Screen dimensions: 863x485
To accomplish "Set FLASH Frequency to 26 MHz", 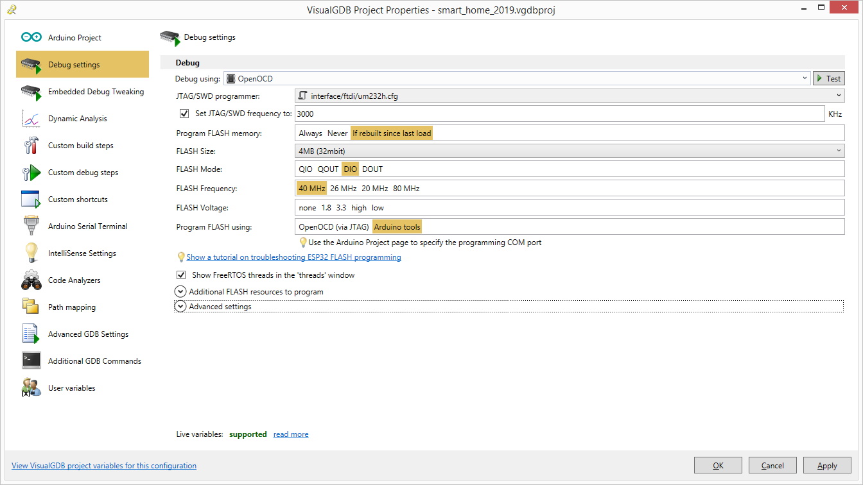I will [x=344, y=189].
